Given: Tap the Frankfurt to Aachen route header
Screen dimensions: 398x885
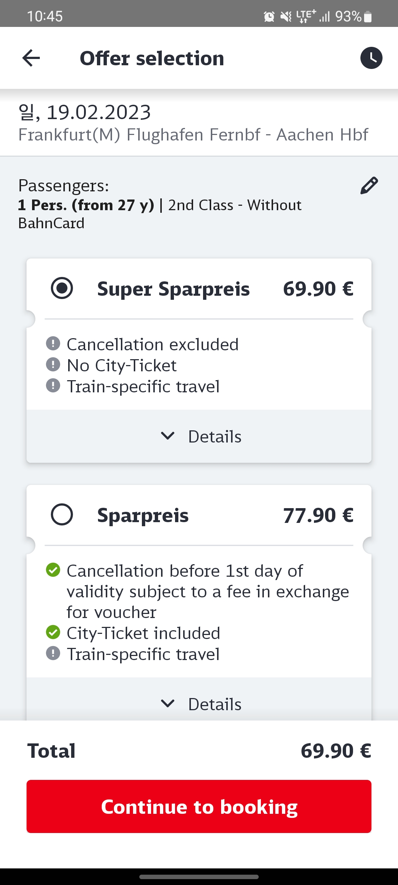Looking at the screenshot, I should (x=193, y=135).
